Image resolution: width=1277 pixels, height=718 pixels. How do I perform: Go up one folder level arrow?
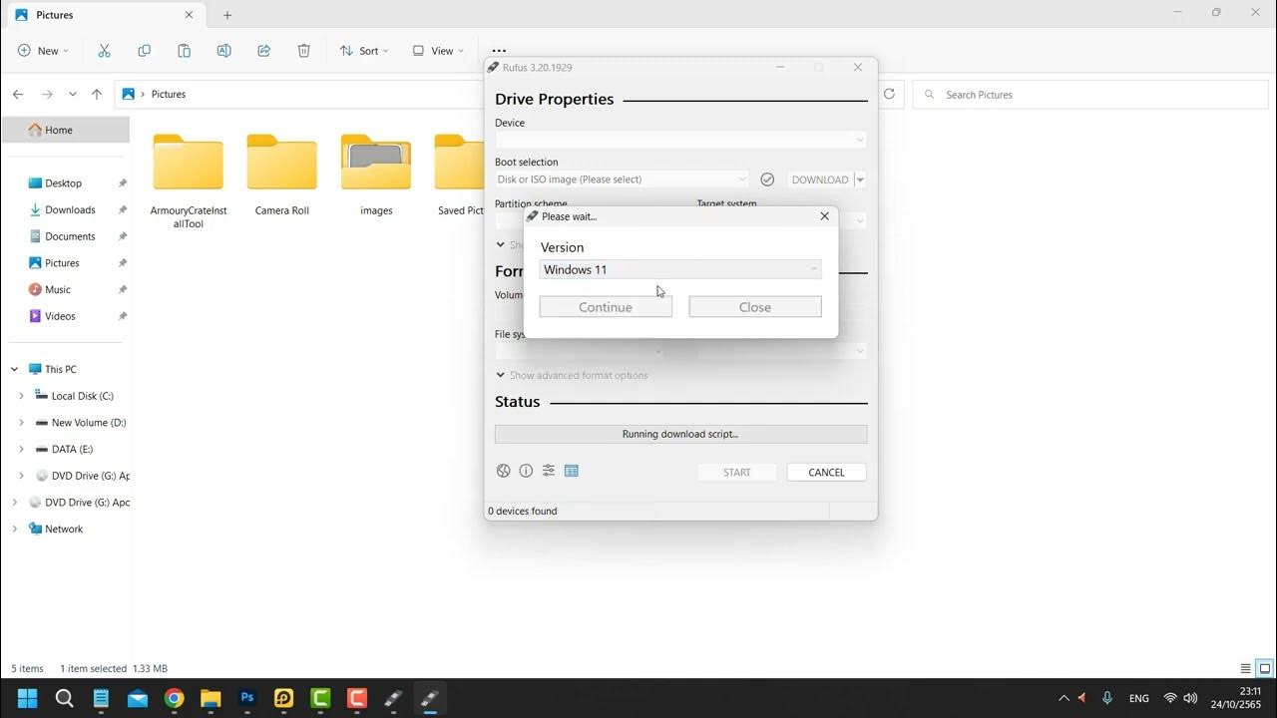(97, 94)
